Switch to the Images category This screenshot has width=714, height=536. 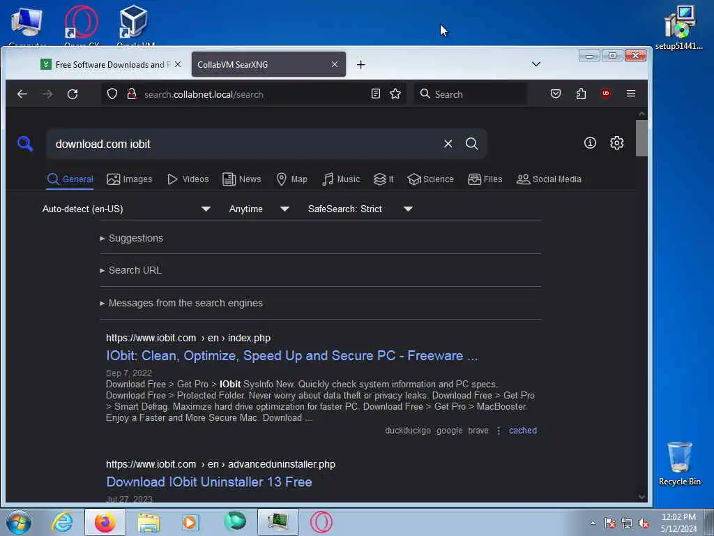tap(129, 179)
